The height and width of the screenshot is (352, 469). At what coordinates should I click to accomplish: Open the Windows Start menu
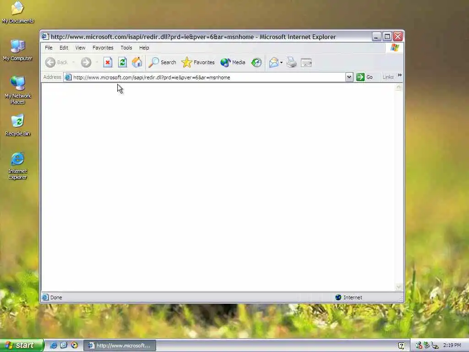click(x=22, y=345)
